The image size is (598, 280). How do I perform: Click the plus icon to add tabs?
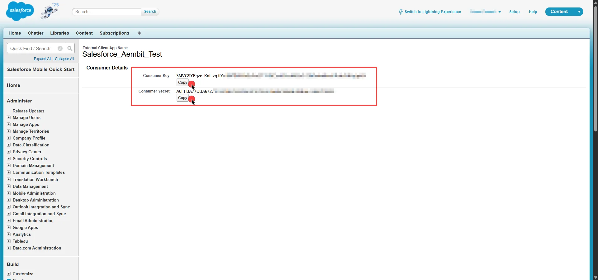139,33
